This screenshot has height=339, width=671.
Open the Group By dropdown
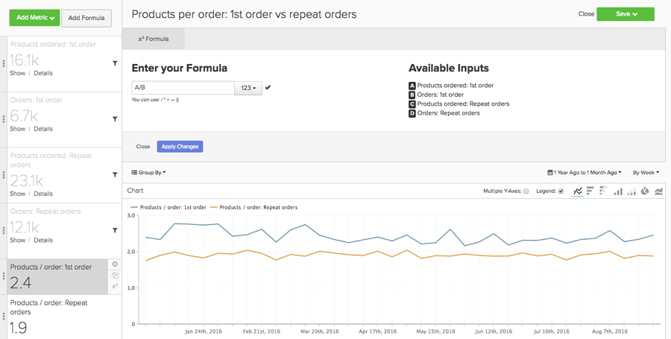point(148,172)
